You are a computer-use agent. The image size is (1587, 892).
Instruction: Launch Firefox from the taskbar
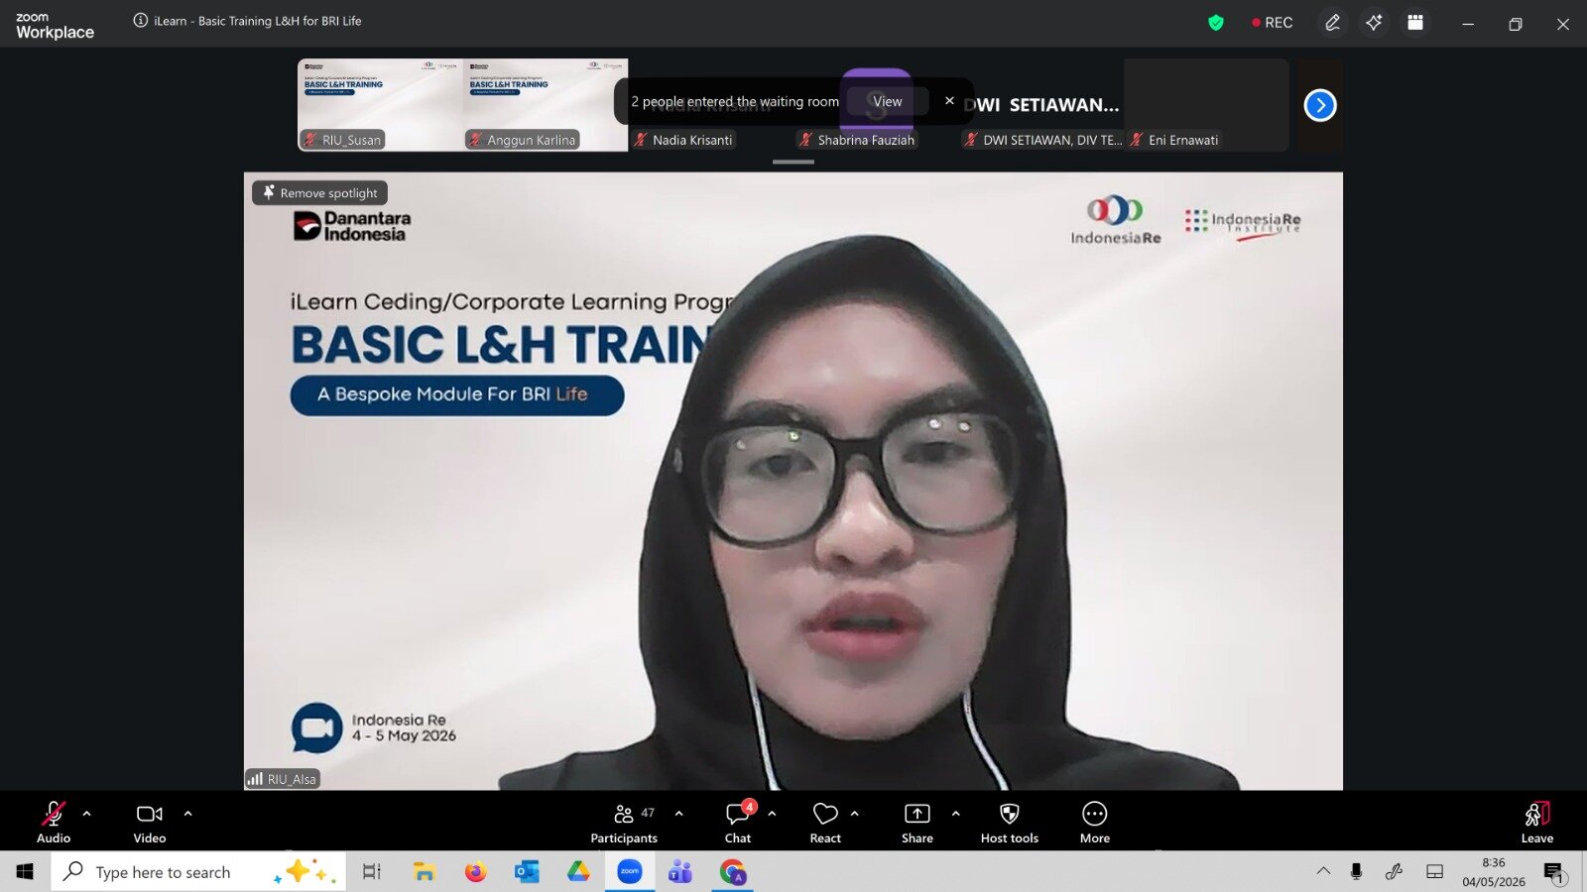tap(476, 872)
